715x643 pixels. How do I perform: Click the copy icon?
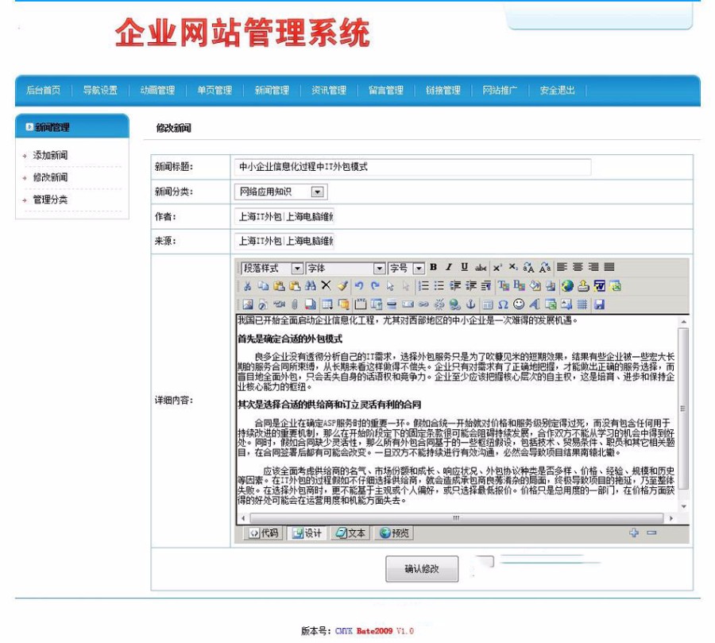pos(263,286)
